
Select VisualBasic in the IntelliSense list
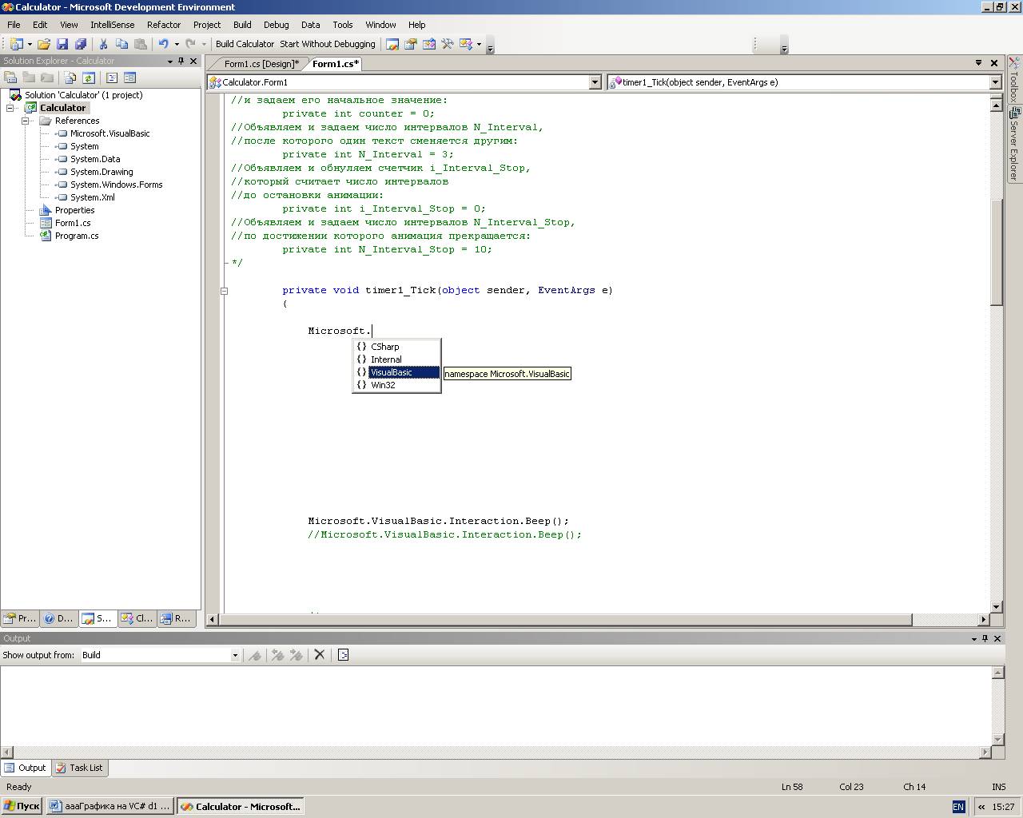pos(392,372)
